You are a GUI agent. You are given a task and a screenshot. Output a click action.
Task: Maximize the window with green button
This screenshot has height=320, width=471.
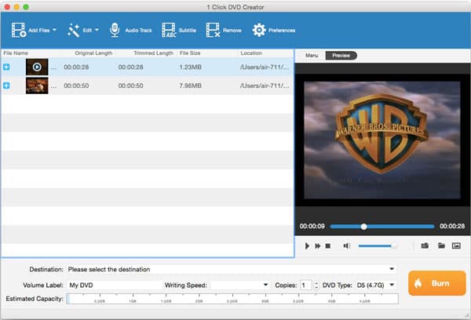coord(26,7)
